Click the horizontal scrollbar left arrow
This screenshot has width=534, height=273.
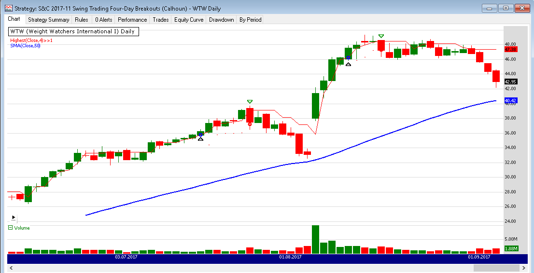pyautogui.click(x=11, y=268)
